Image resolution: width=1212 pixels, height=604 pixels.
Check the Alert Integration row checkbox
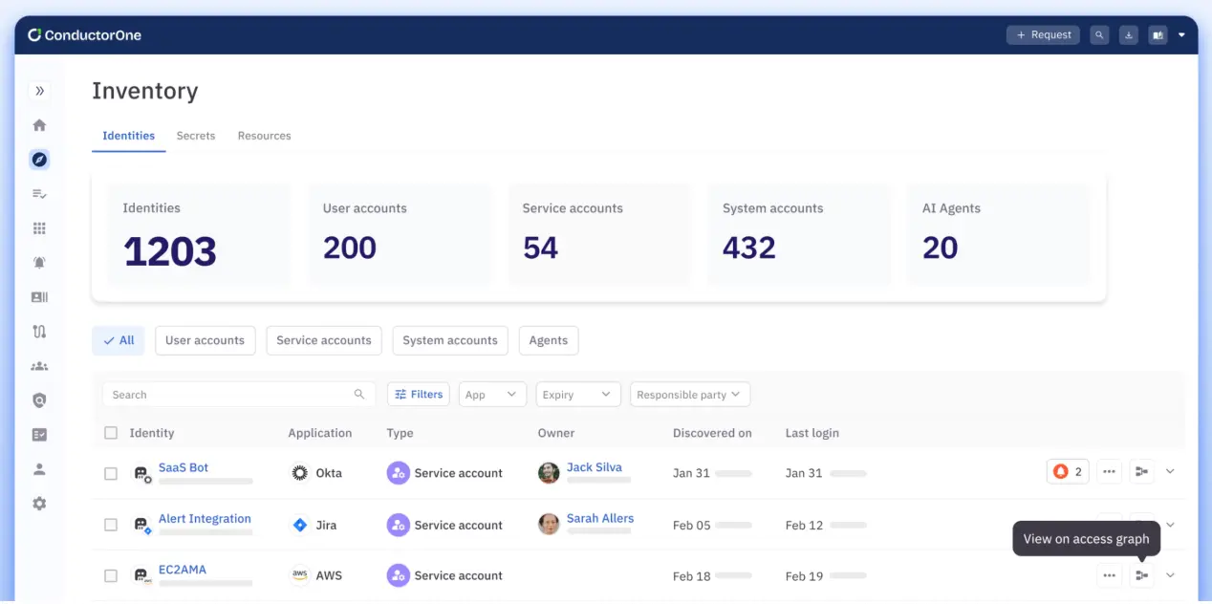tap(111, 525)
